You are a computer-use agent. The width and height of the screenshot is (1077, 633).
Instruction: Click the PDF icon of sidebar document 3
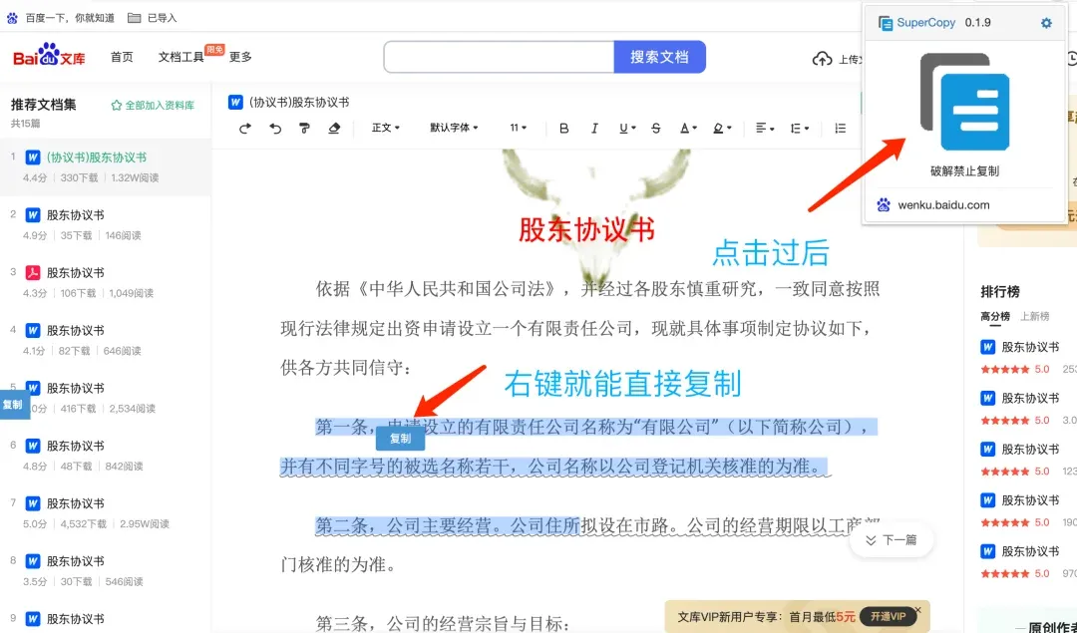(x=32, y=272)
